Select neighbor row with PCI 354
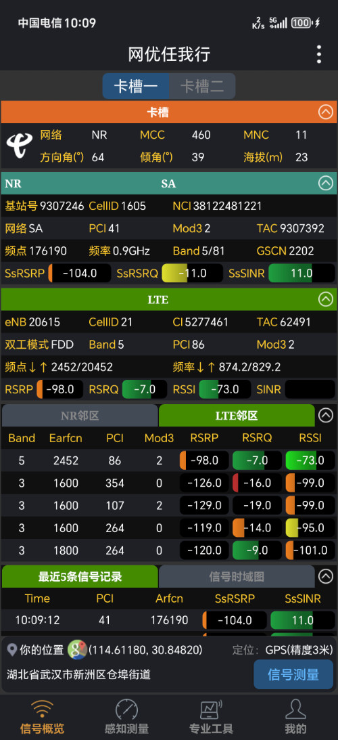This screenshot has width=338, height=740. (169, 483)
